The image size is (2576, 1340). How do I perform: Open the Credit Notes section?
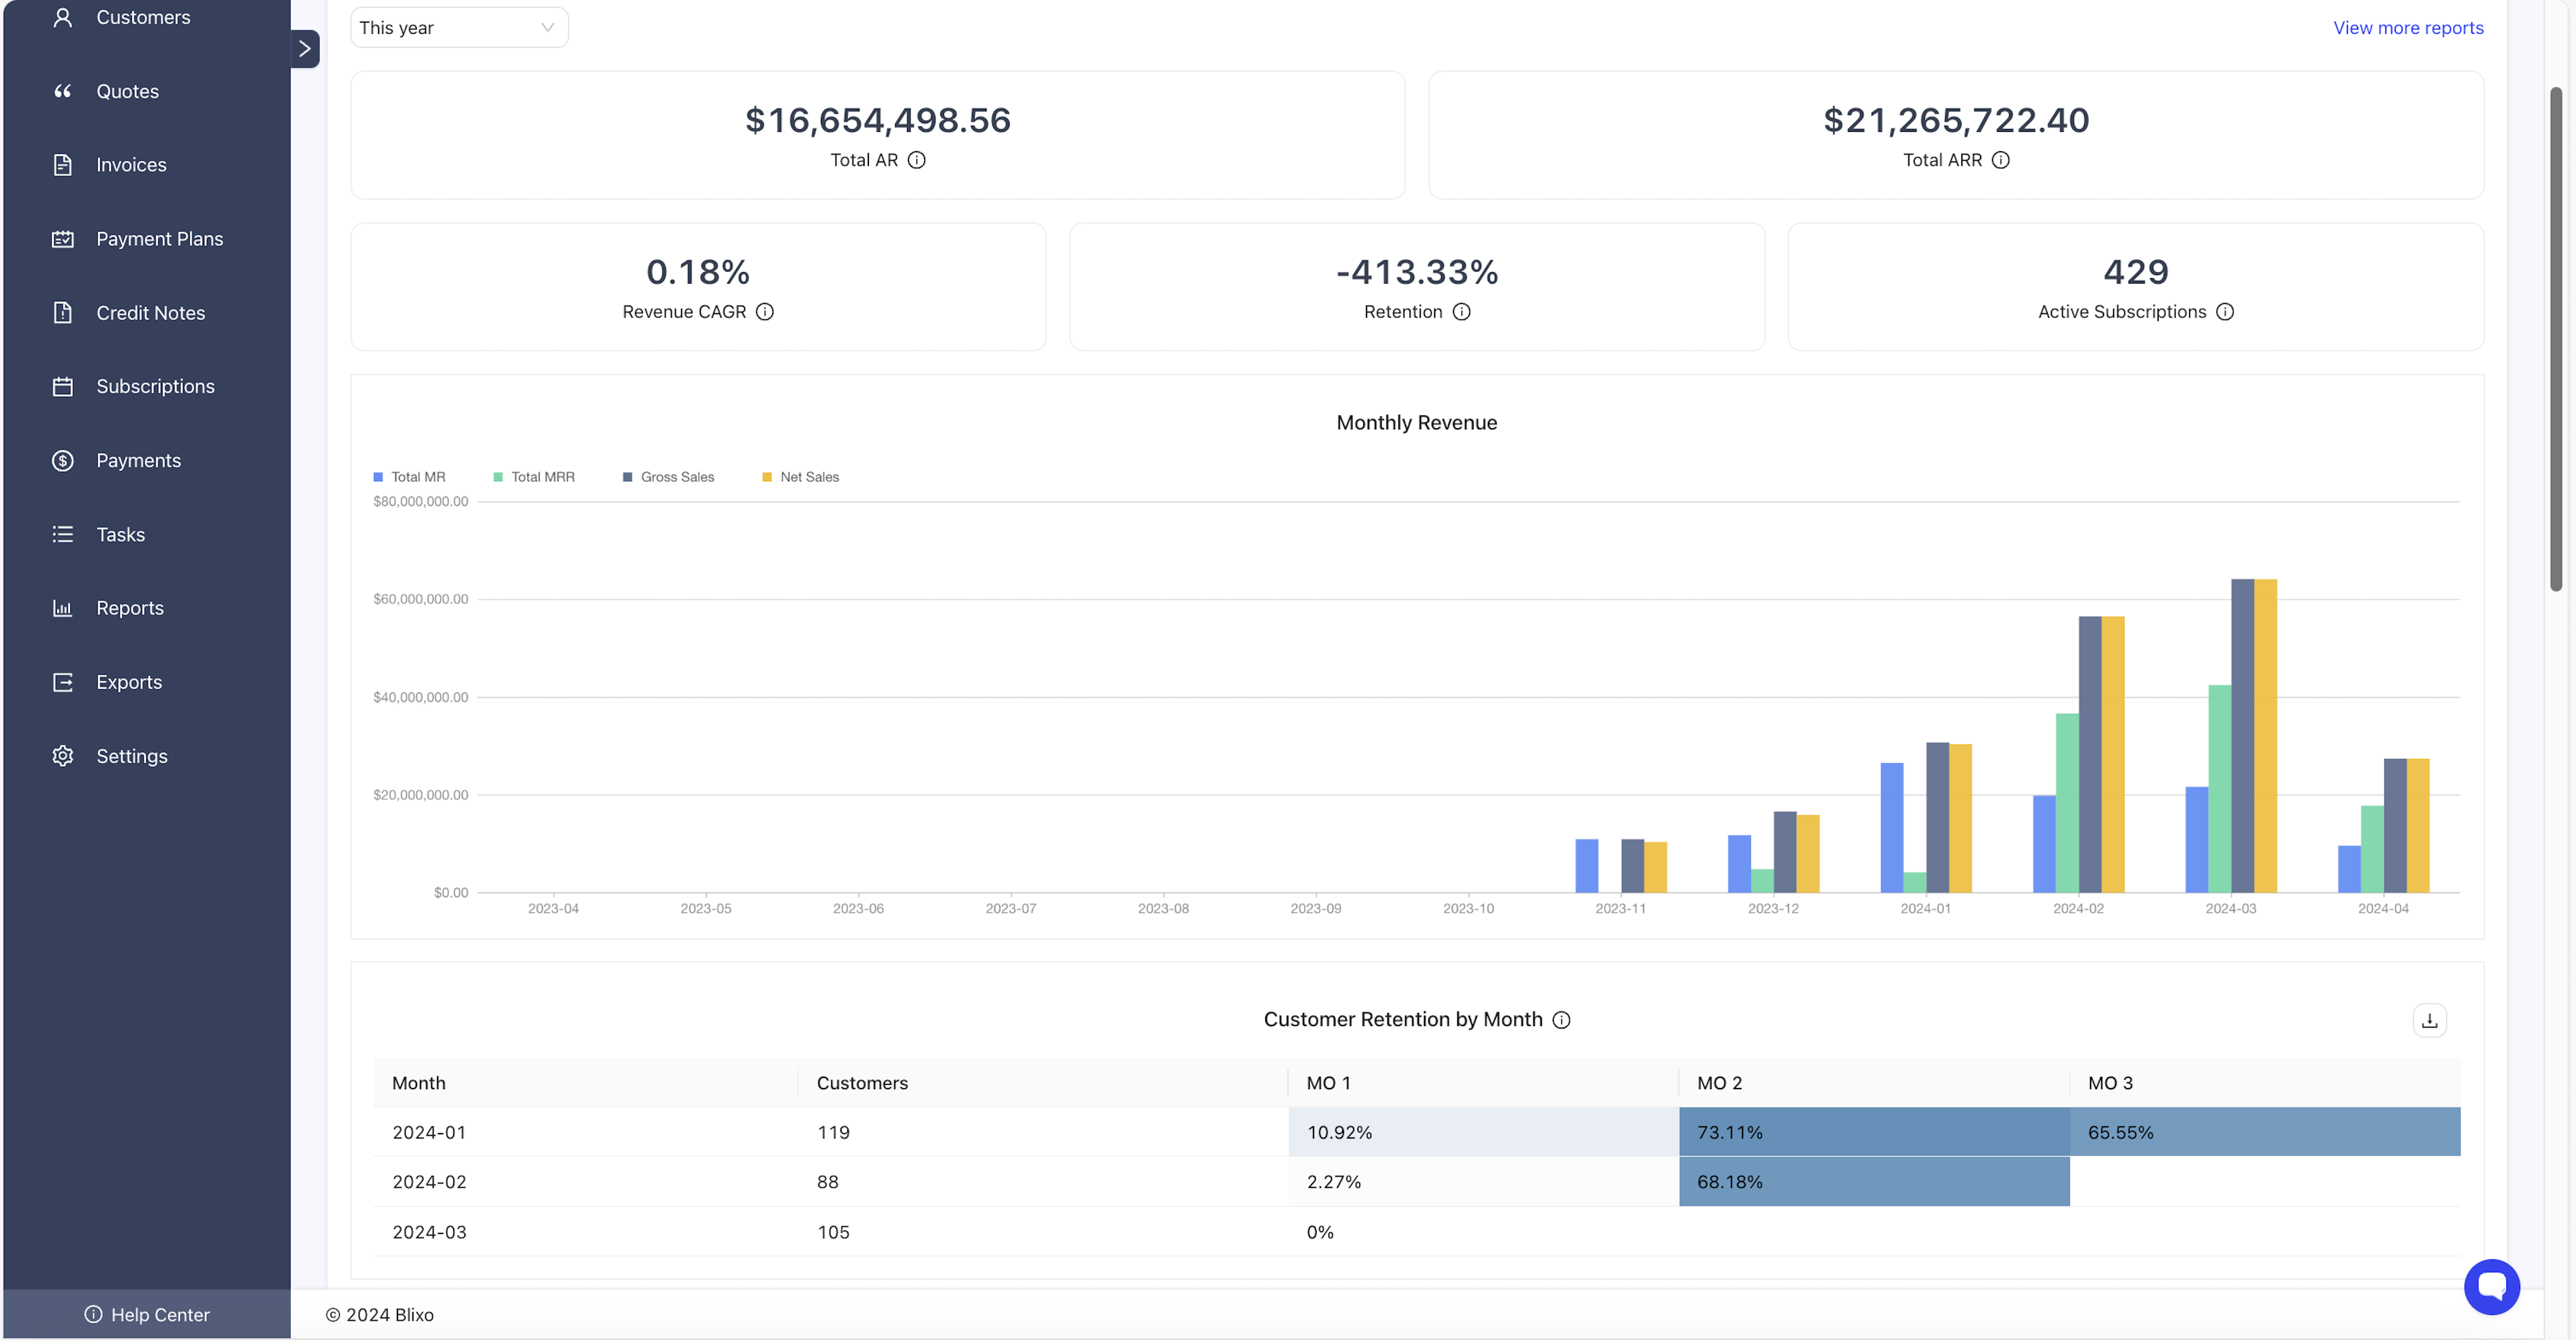151,312
